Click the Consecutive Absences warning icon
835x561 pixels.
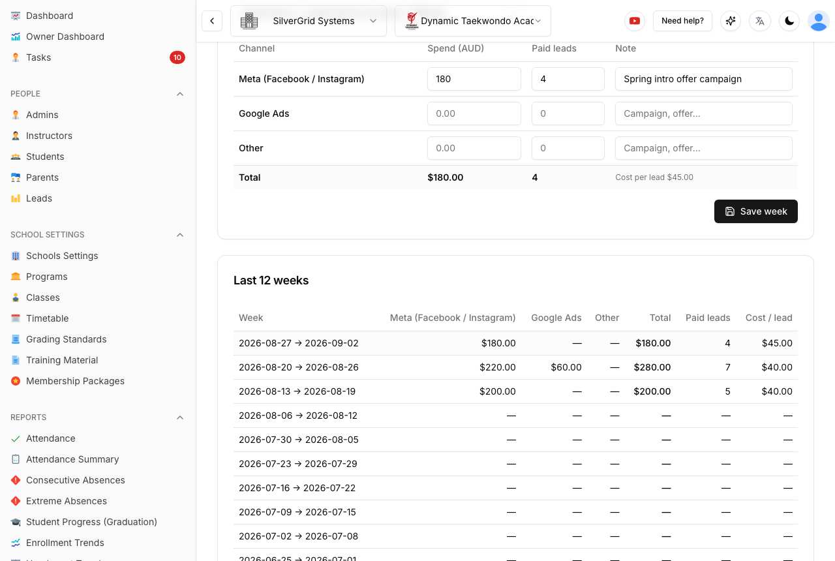tap(16, 480)
